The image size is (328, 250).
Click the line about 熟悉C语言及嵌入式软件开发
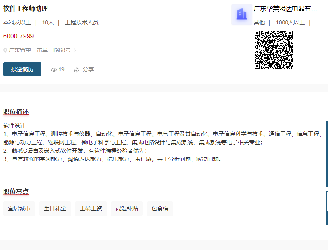pyautogui.click(x=75, y=151)
